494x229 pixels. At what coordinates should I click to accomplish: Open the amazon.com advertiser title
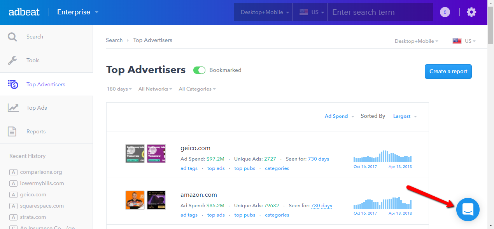click(199, 195)
